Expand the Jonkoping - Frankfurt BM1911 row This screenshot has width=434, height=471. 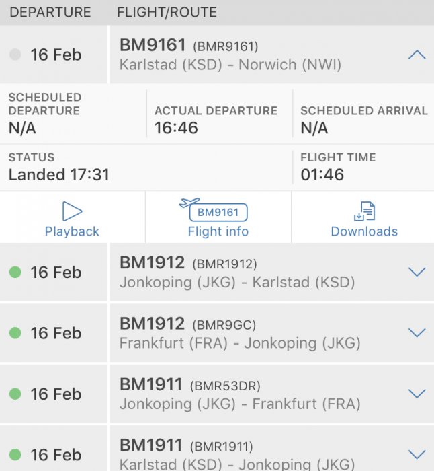point(417,394)
